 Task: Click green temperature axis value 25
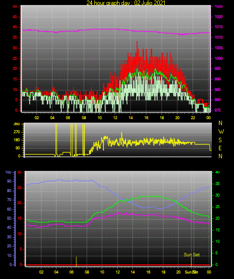click(217, 207)
